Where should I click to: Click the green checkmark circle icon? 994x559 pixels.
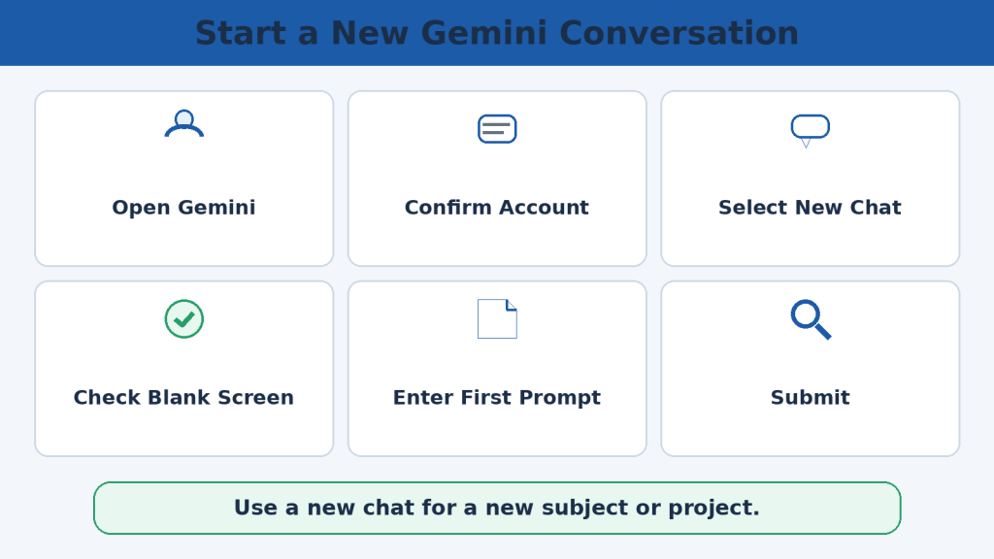click(183, 318)
